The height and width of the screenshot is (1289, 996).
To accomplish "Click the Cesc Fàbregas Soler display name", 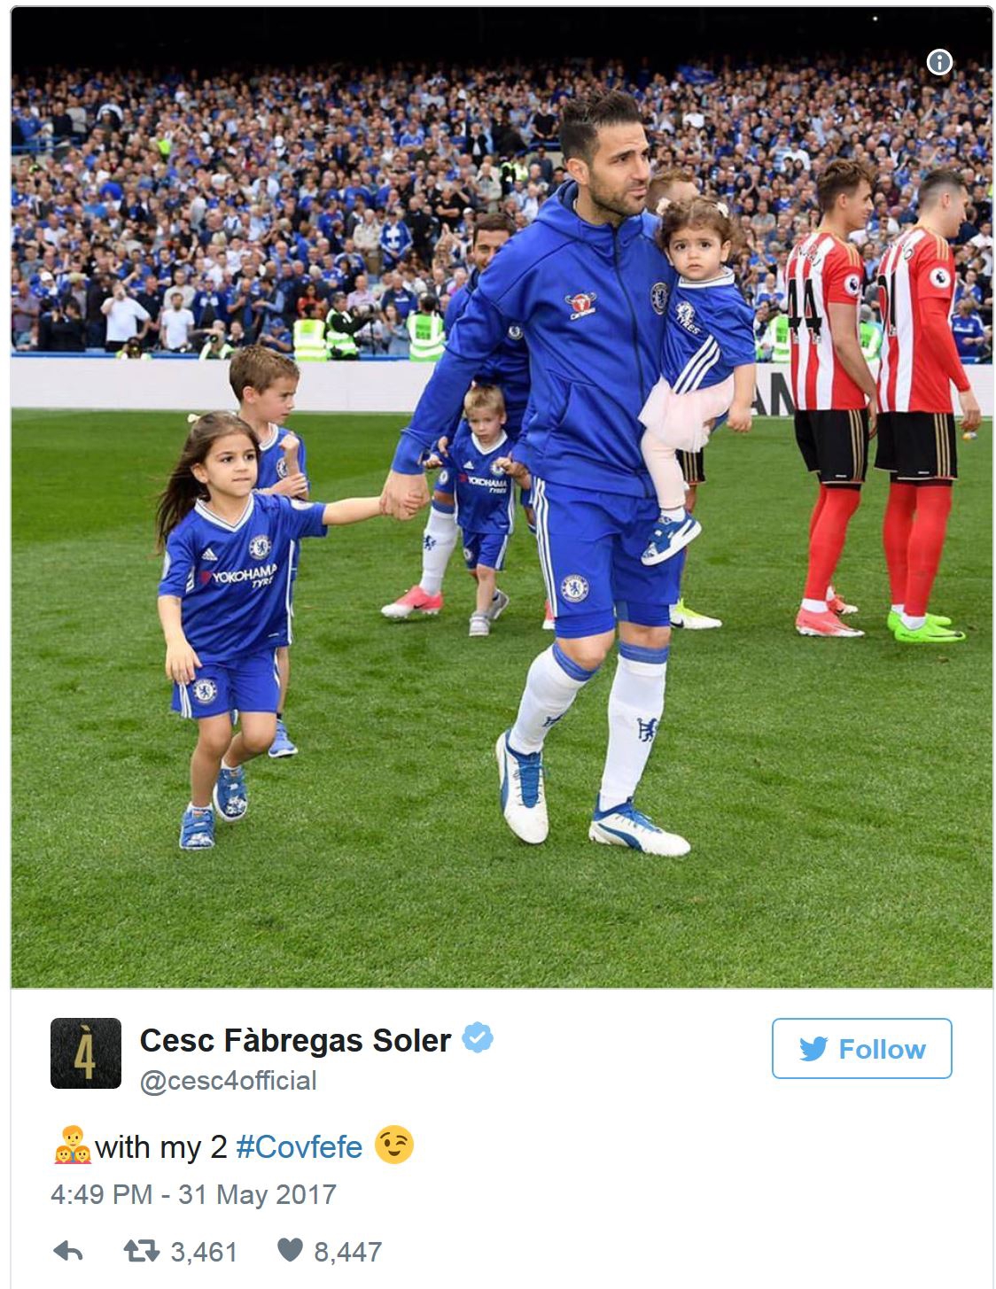I will (296, 1040).
